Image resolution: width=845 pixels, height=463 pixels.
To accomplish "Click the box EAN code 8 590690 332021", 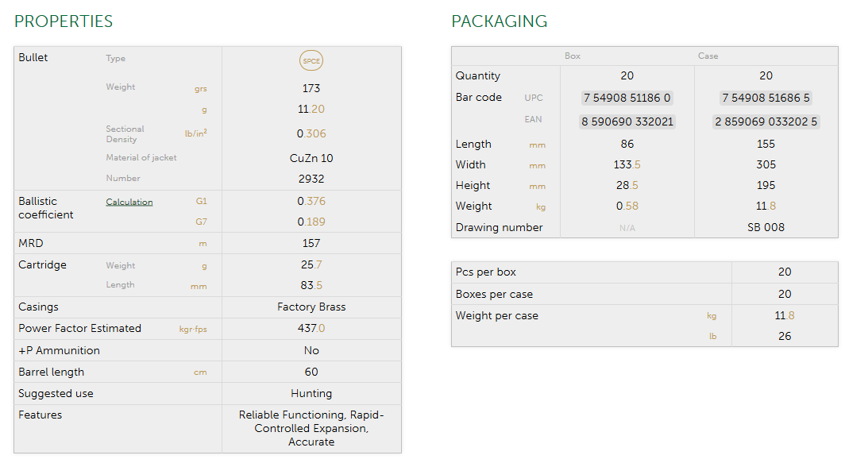I will coord(627,122).
